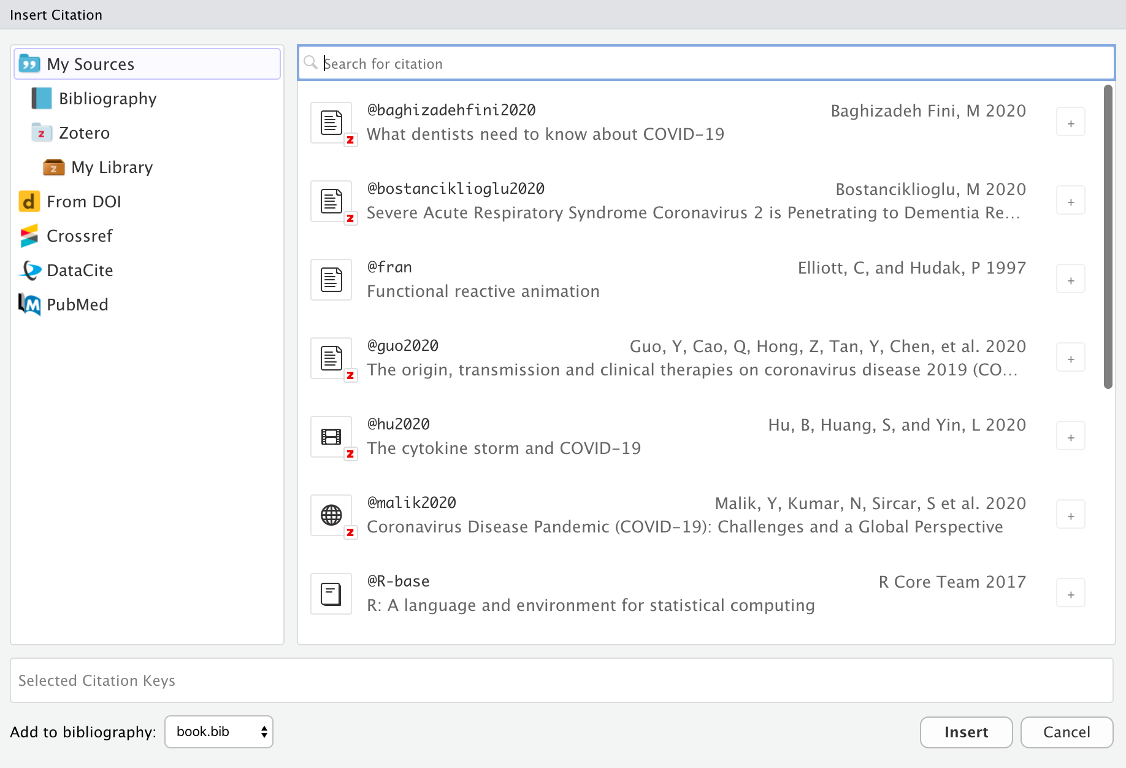The width and height of the screenshot is (1126, 768).
Task: Add @bostanciklioglu2020 with its plus button
Action: coord(1070,201)
